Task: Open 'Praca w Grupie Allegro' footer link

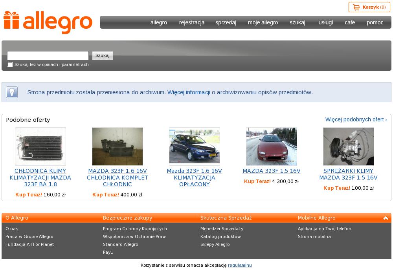Action: coord(29,236)
